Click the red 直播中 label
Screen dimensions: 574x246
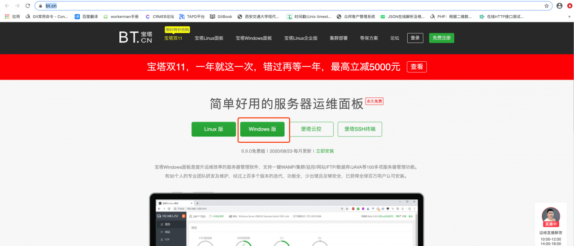(x=551, y=224)
